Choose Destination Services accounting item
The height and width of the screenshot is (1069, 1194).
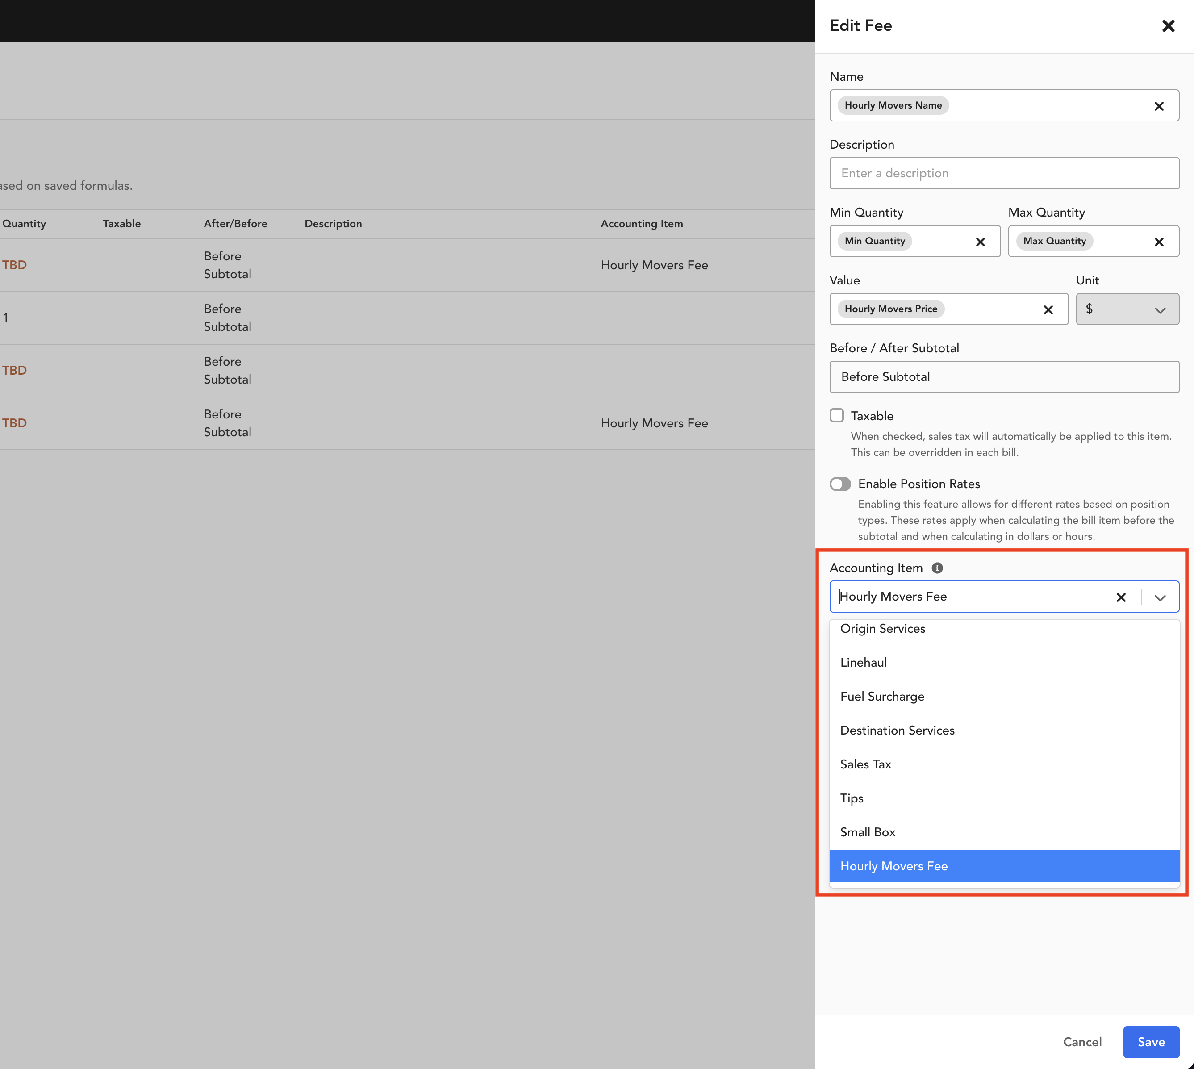click(1004, 731)
